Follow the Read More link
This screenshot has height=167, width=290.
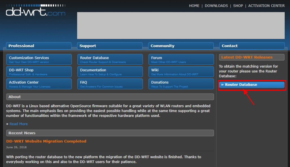tap(19, 124)
